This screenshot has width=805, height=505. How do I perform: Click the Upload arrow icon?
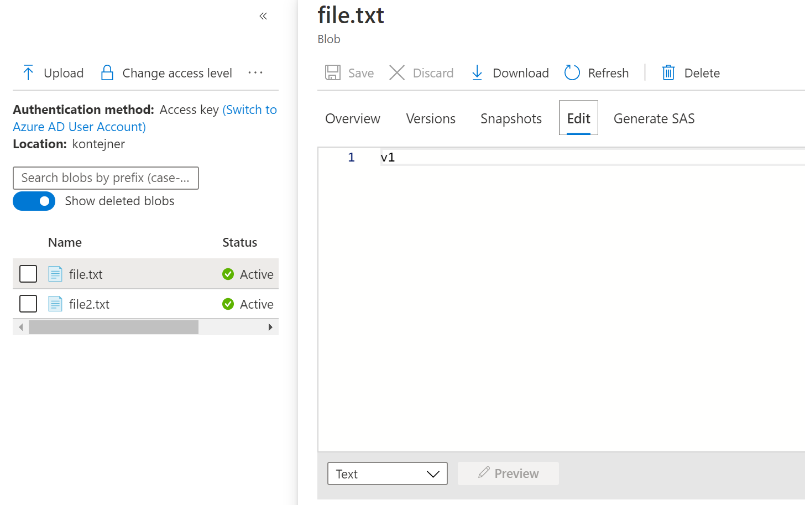point(28,73)
